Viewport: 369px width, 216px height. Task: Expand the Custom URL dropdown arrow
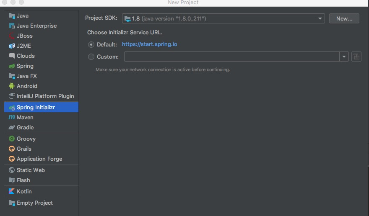[x=344, y=57]
